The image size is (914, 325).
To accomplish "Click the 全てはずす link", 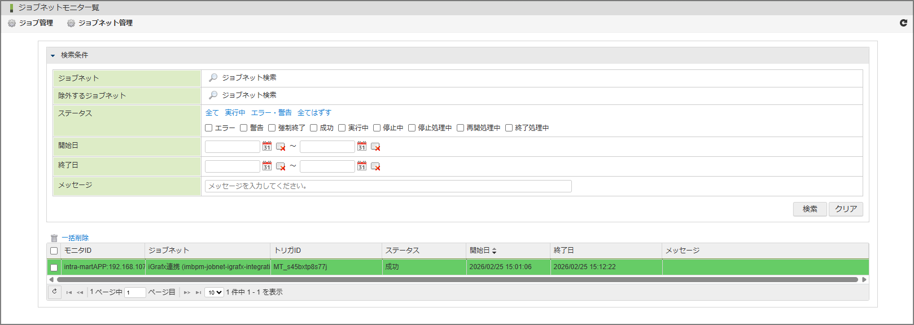I will 314,113.
